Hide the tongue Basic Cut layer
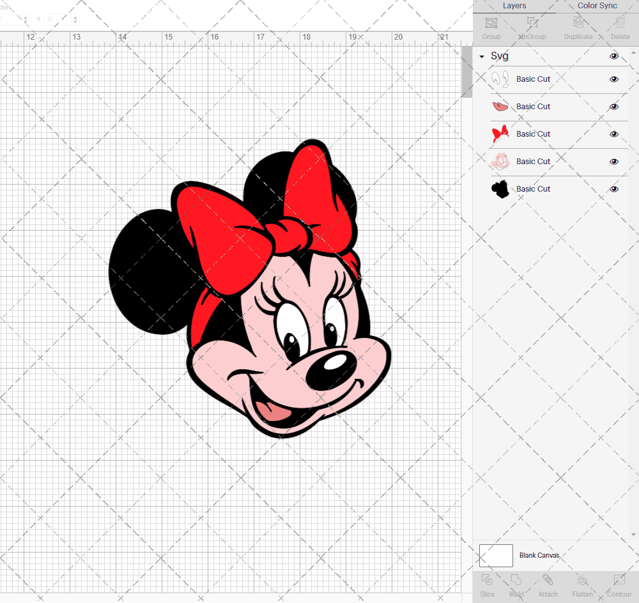 (x=613, y=107)
